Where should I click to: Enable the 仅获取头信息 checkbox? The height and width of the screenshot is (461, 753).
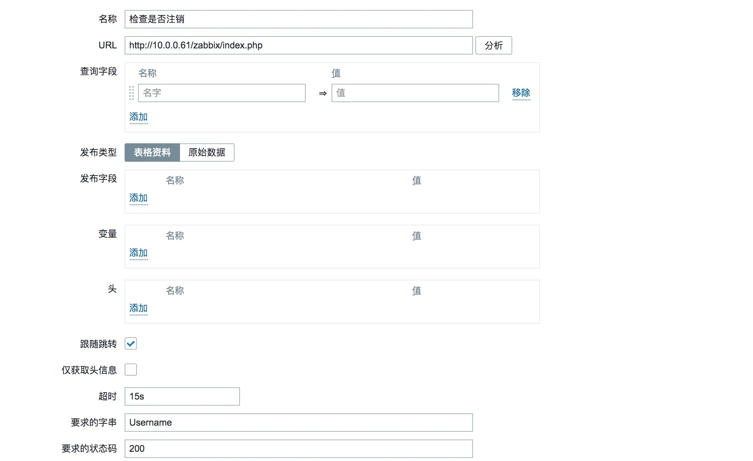pyautogui.click(x=131, y=370)
